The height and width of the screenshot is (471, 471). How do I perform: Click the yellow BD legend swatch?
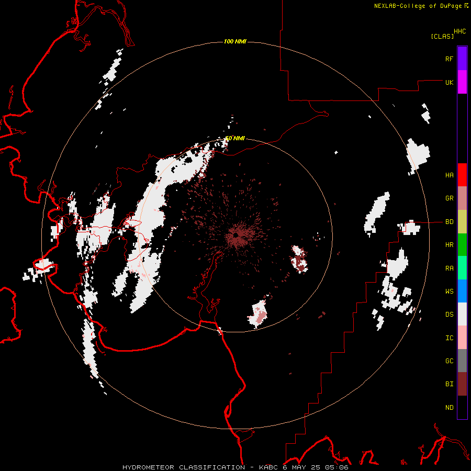click(x=462, y=222)
